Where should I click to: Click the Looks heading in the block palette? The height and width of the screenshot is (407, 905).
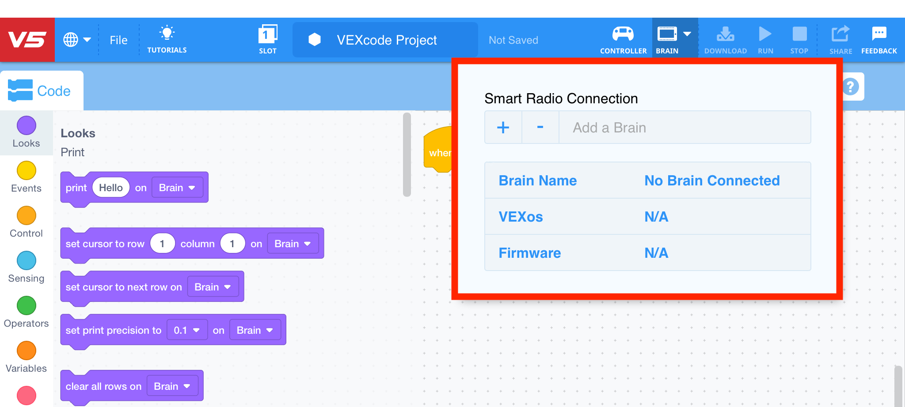click(78, 133)
